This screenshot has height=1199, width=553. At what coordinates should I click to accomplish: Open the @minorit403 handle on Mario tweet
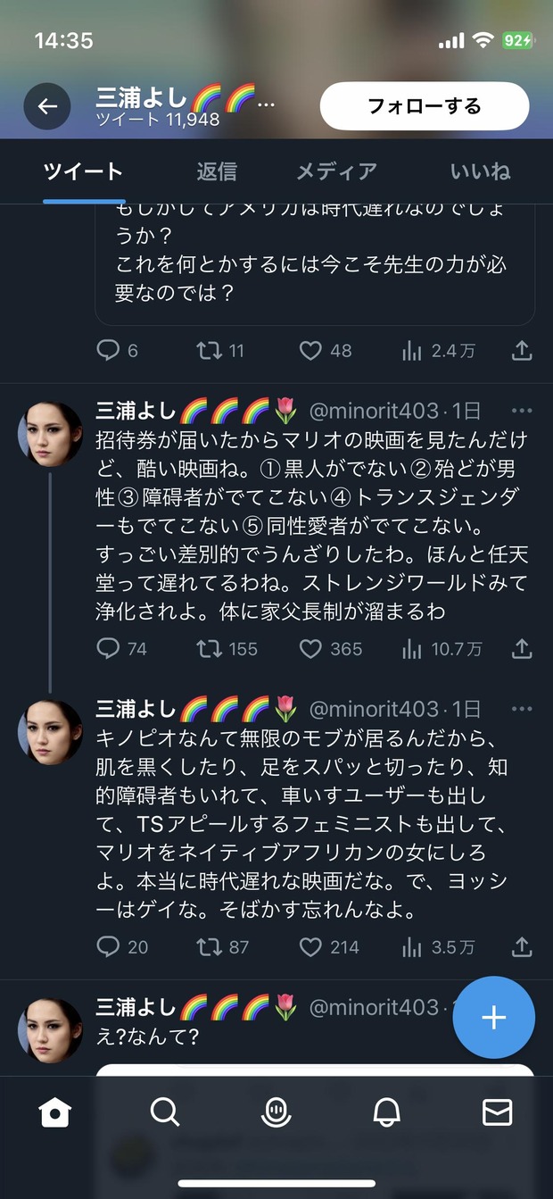[x=374, y=411]
